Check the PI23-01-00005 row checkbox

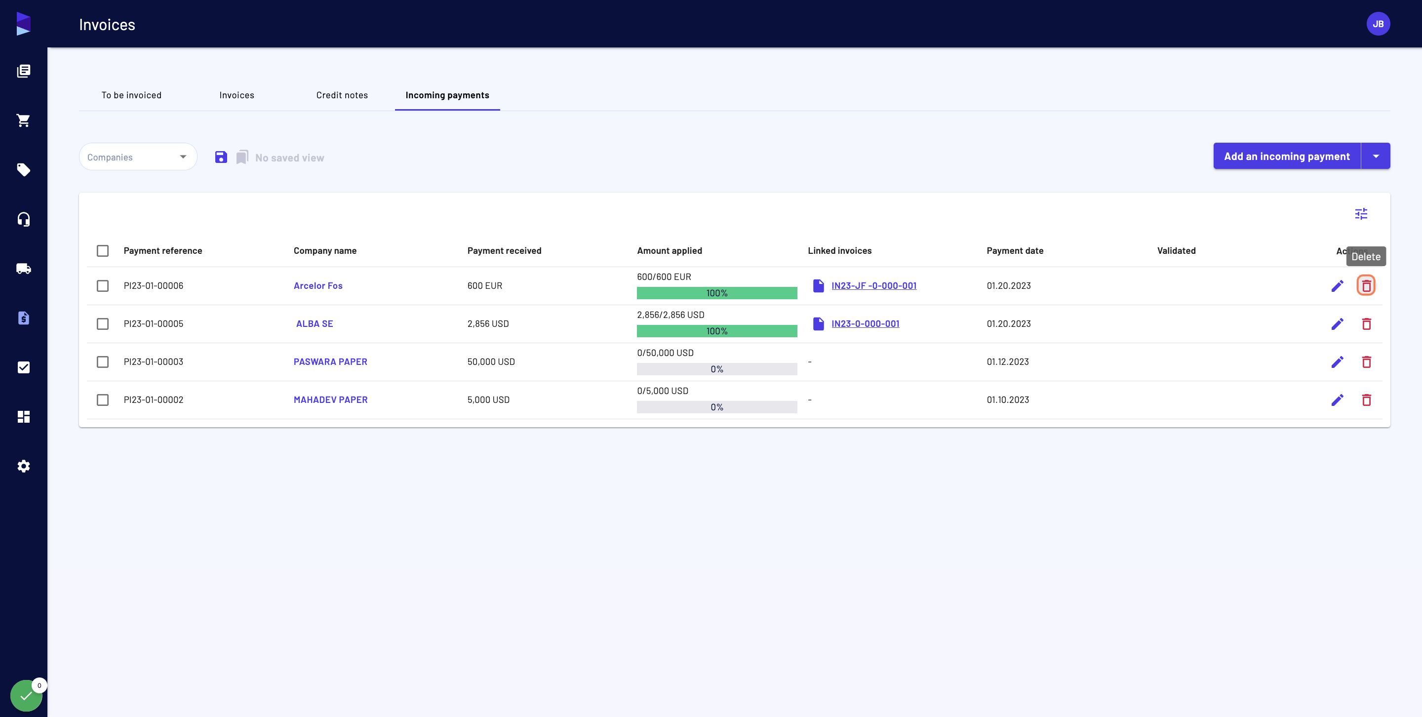coord(103,324)
